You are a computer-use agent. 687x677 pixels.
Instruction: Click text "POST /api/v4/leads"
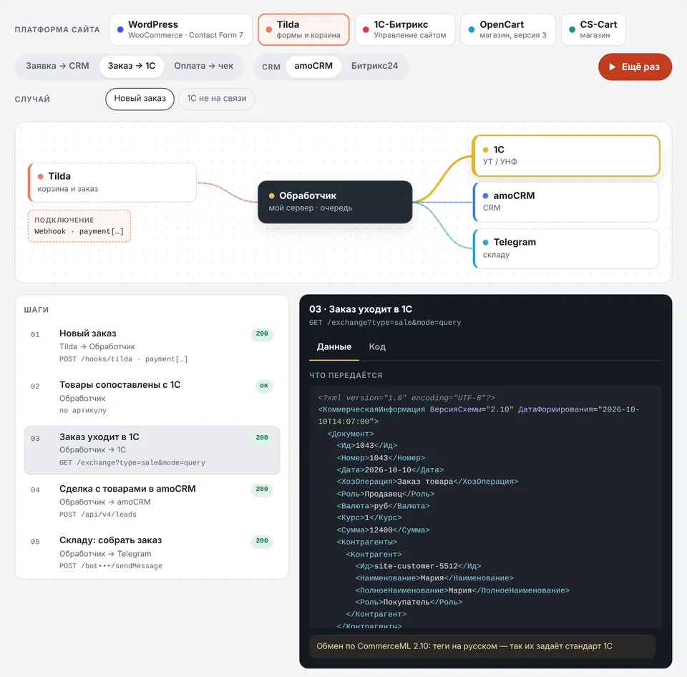coord(98,515)
